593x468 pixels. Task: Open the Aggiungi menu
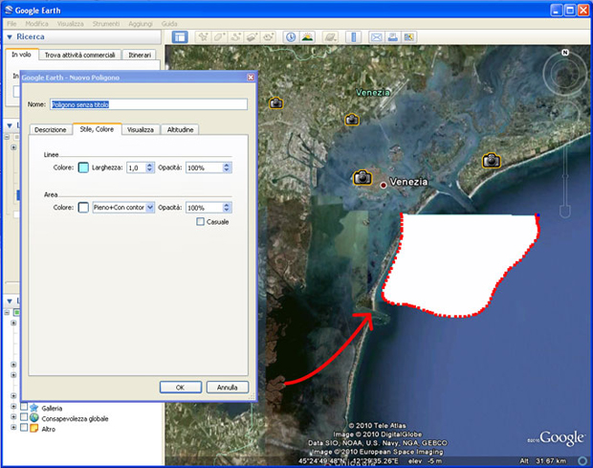click(x=141, y=24)
